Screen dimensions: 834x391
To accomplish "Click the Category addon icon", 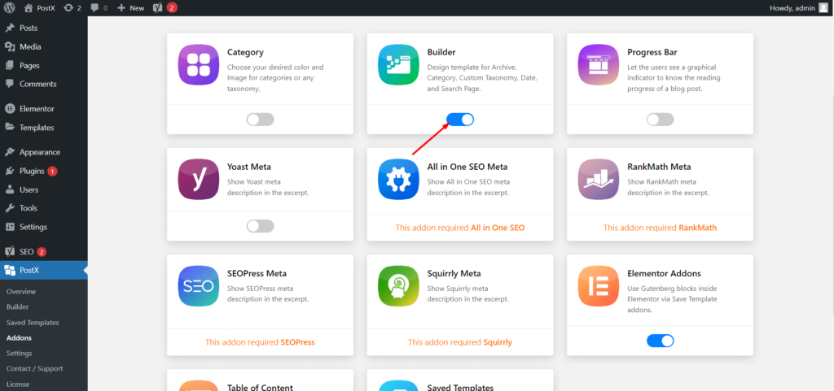I will point(199,65).
